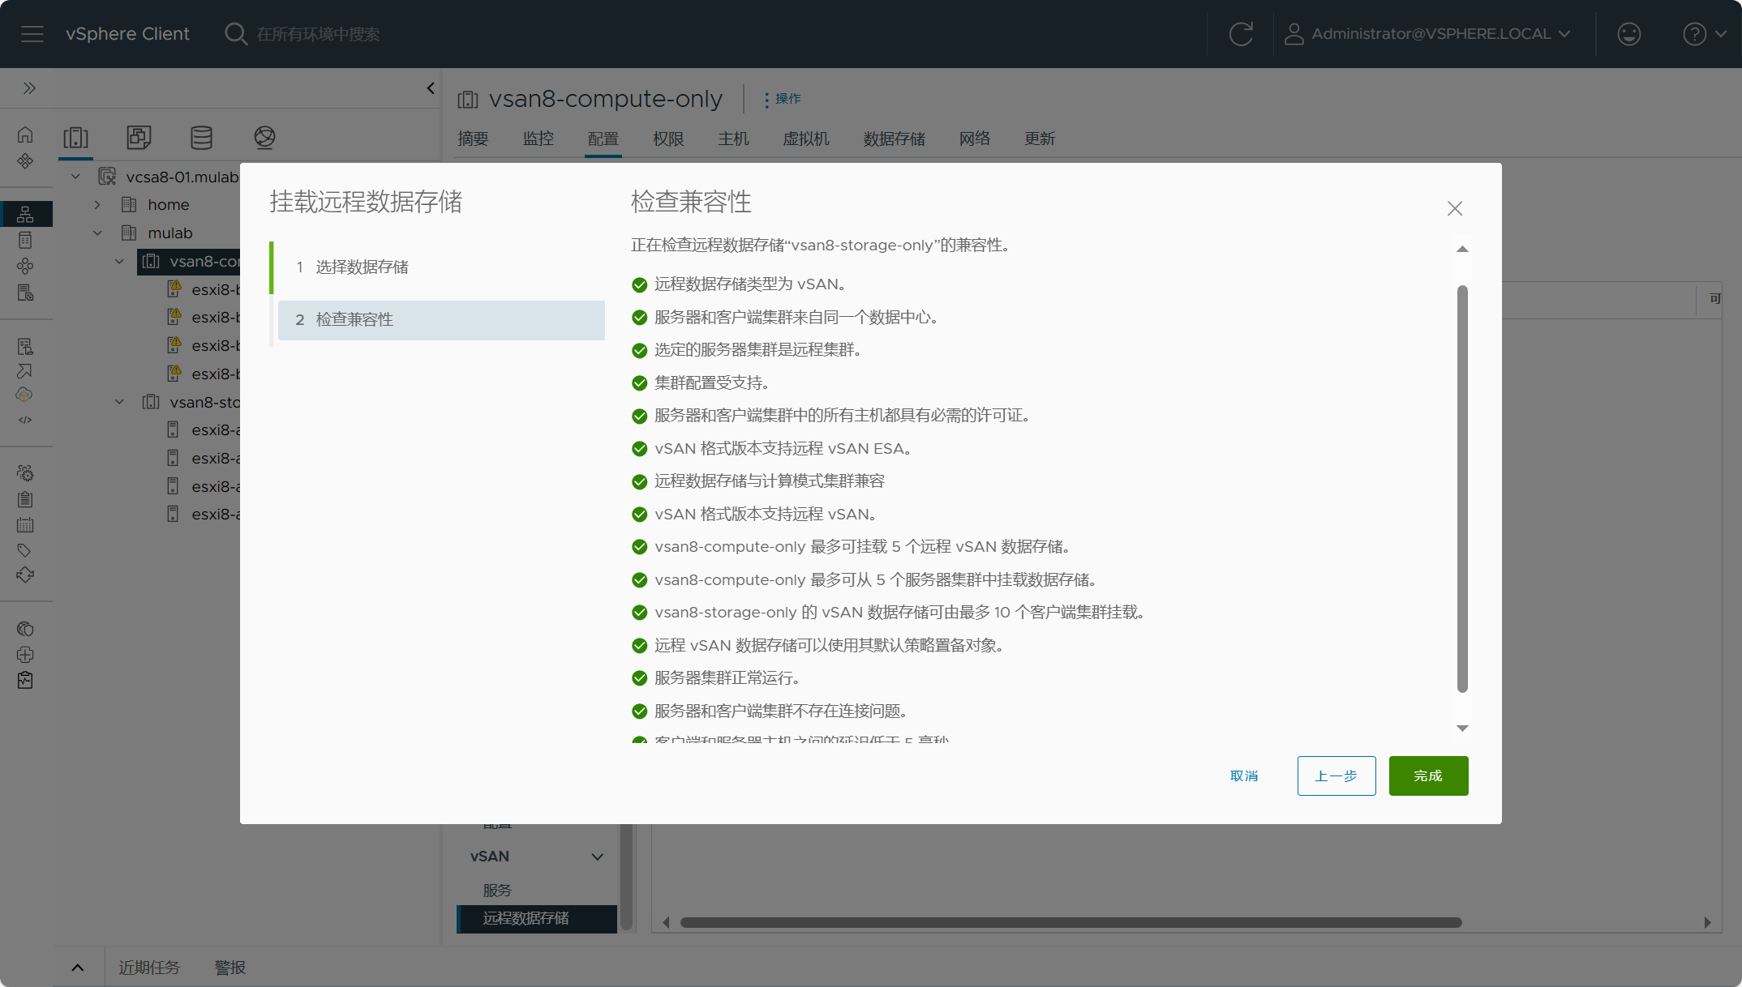Open the Shortcuts icon in sidebar
This screenshot has height=987, width=1742.
(x=25, y=160)
